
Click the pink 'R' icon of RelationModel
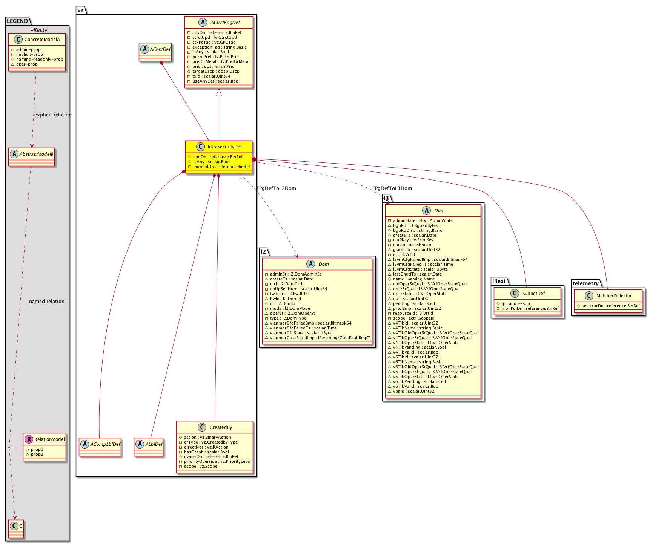[29, 439]
